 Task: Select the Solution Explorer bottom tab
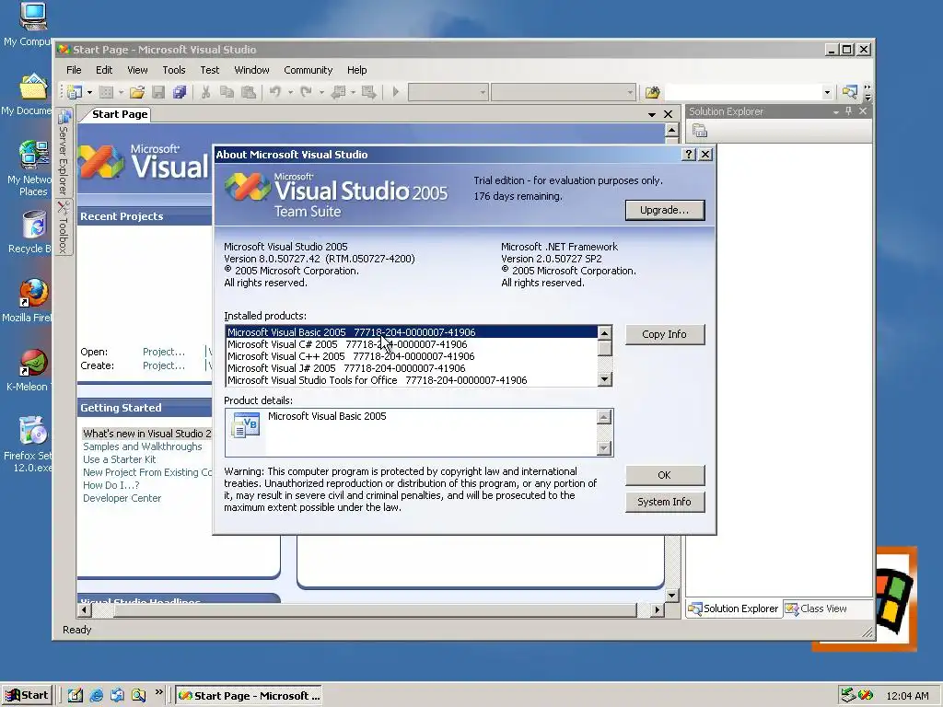tap(733, 608)
